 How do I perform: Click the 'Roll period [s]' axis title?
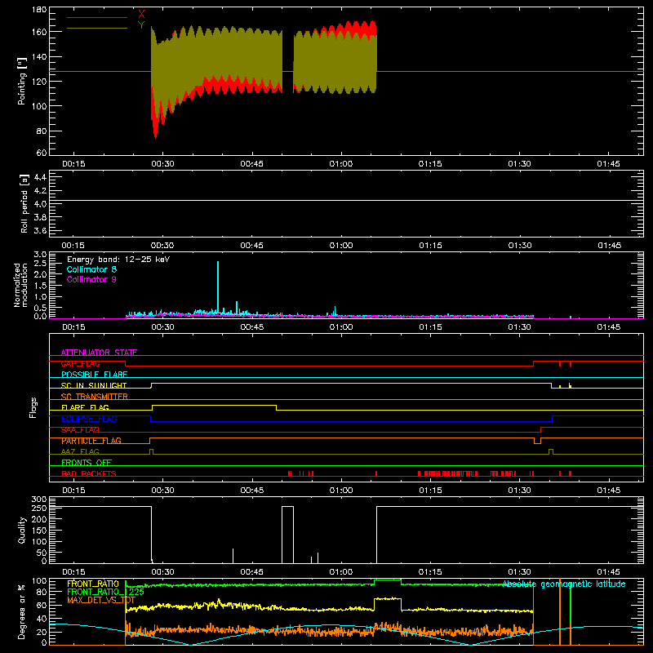pyautogui.click(x=24, y=203)
